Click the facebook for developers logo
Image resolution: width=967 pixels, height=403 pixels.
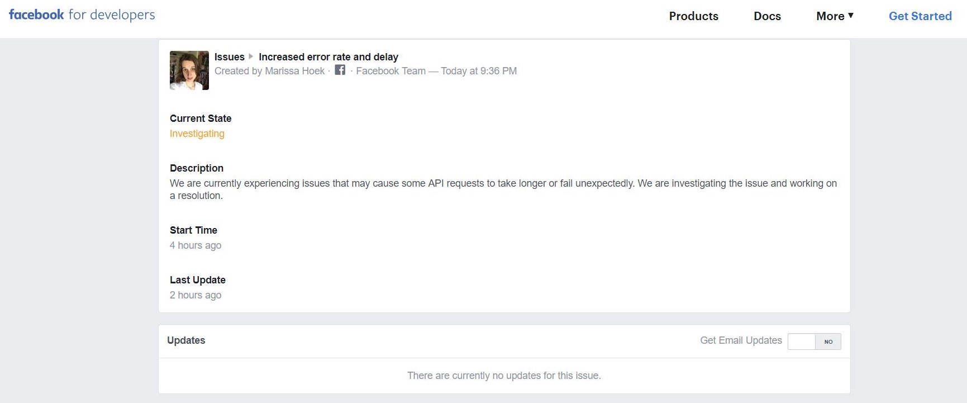click(82, 15)
